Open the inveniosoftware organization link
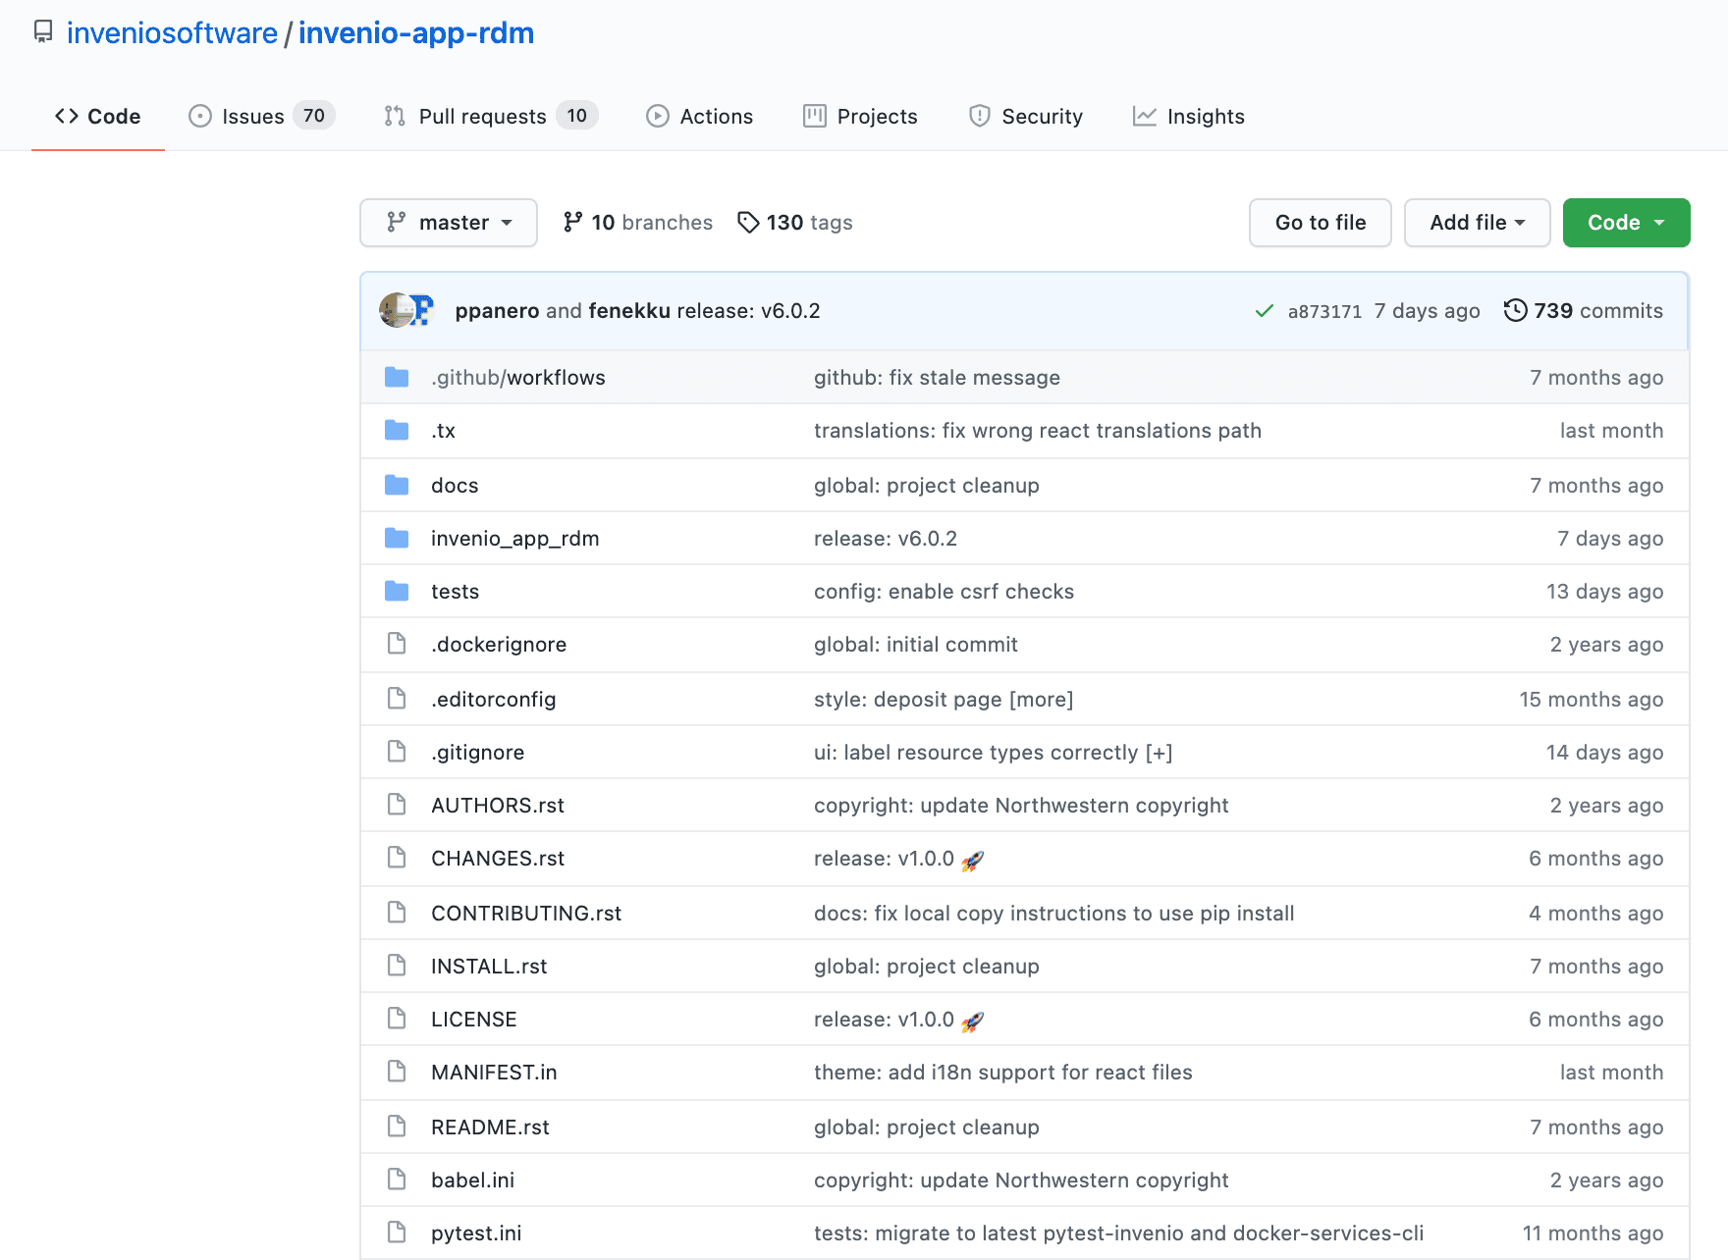Screen dimensions: 1728x1260 [x=172, y=33]
